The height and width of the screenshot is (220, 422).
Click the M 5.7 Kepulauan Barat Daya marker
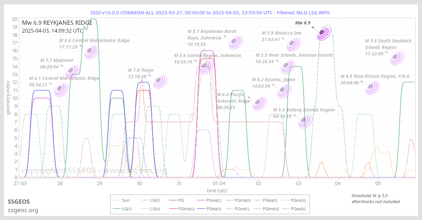coord(235,41)
